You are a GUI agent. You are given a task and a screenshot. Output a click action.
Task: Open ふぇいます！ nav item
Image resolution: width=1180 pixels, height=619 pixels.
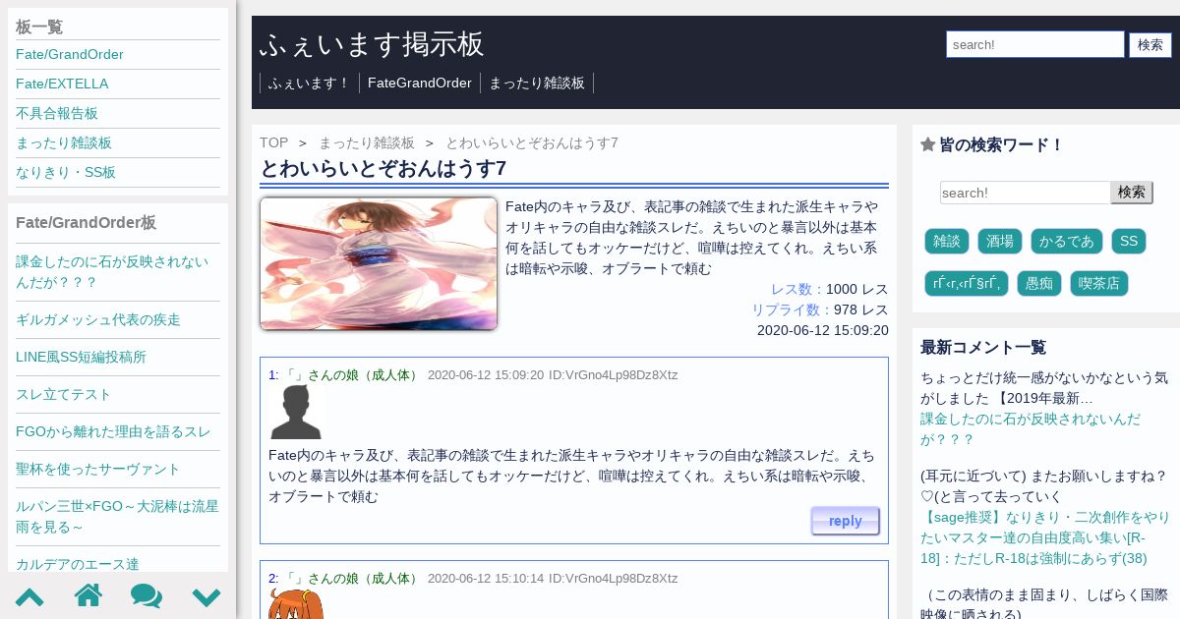(310, 83)
